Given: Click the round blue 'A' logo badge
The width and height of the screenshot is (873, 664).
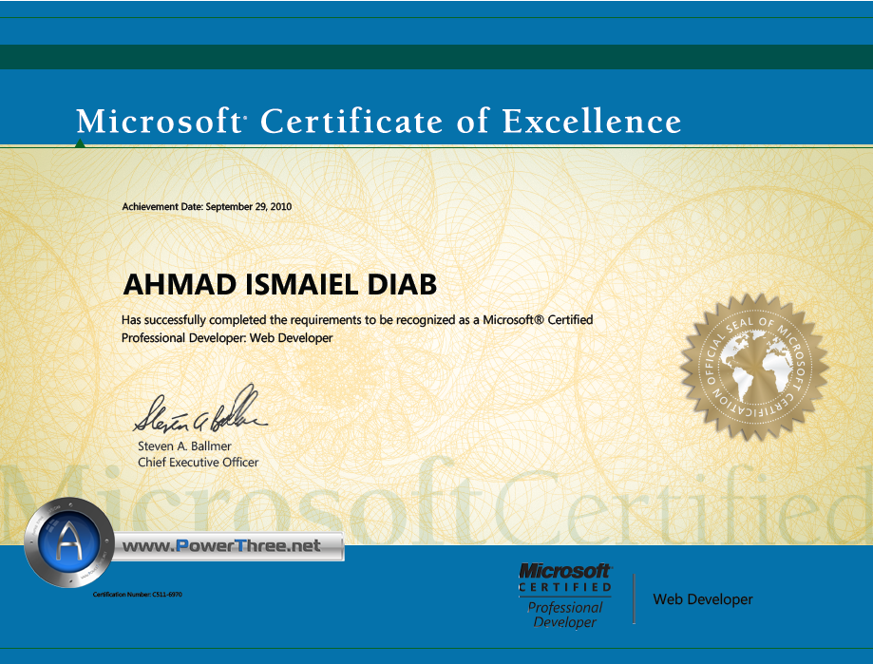Looking at the screenshot, I should [69, 542].
